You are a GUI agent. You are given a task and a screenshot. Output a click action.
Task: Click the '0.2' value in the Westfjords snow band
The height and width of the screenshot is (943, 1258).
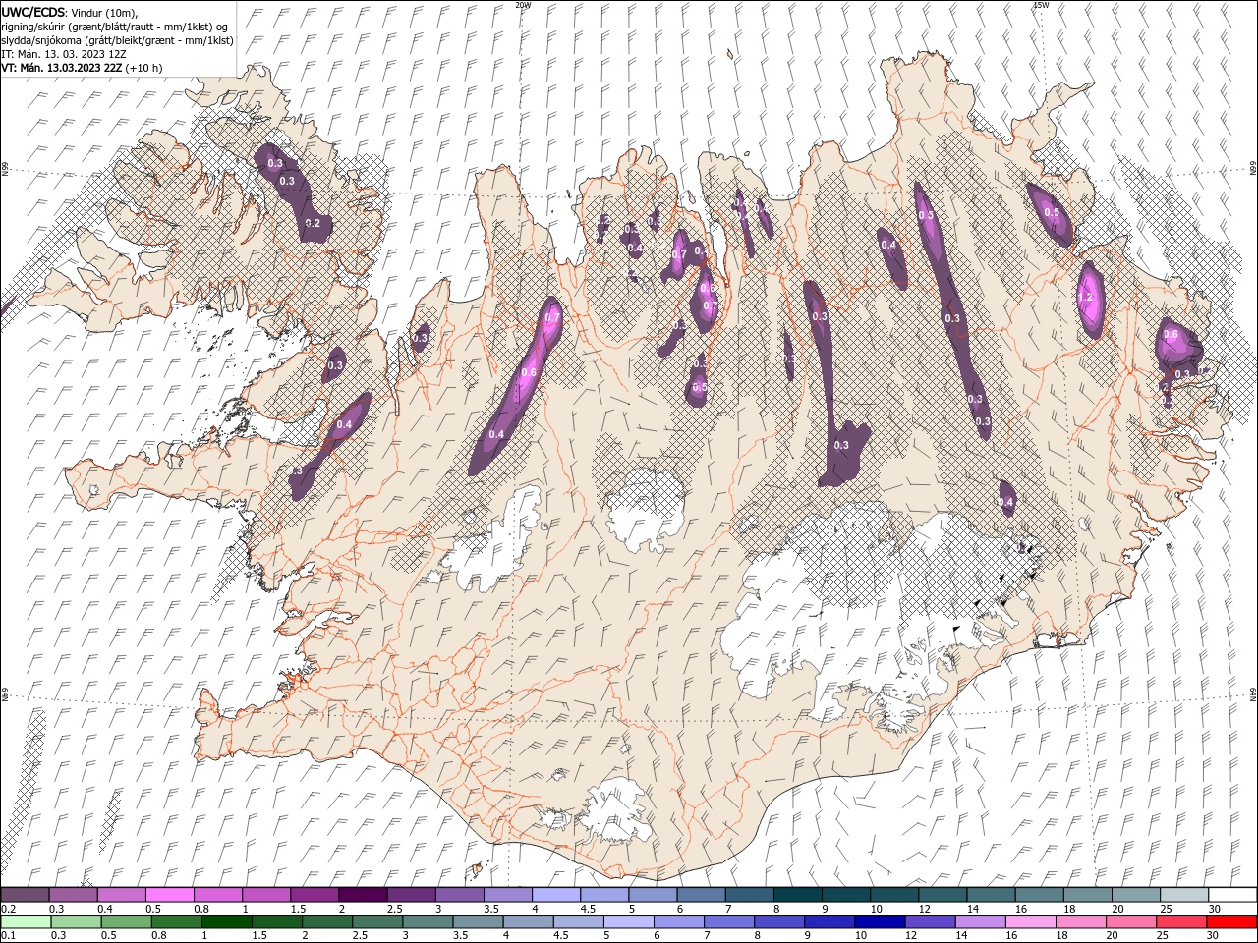click(313, 223)
